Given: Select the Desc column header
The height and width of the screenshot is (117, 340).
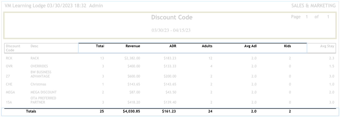Looking at the screenshot, I should (x=34, y=46).
